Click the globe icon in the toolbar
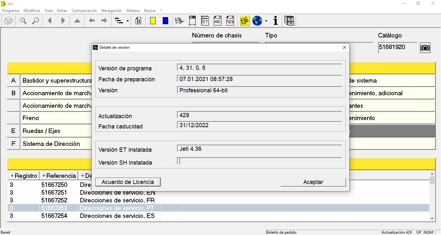The image size is (441, 235). [x=257, y=21]
